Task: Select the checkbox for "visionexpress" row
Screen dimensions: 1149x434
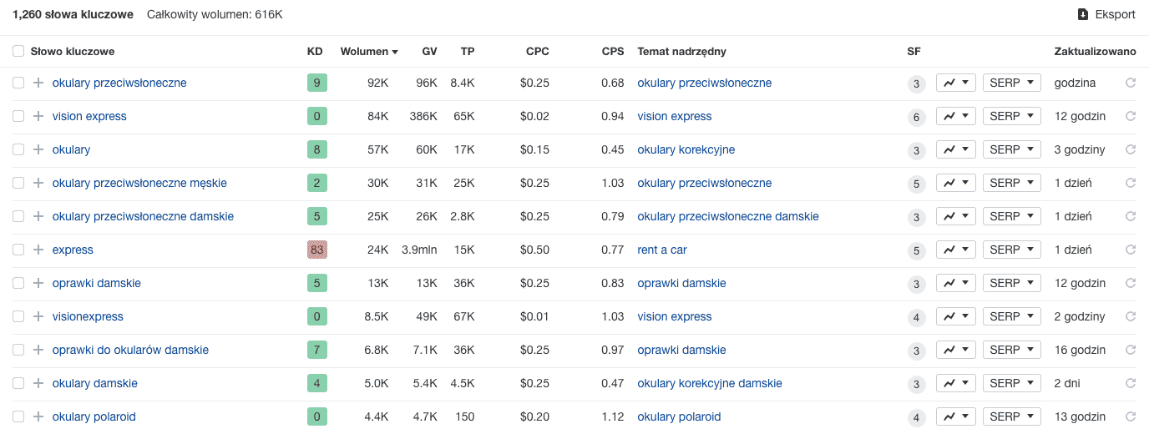Action: [x=18, y=316]
